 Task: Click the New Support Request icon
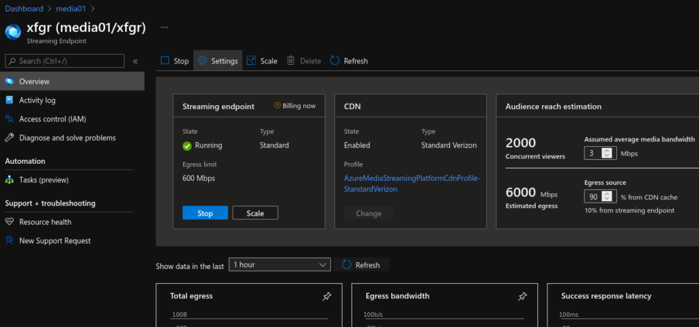point(10,240)
